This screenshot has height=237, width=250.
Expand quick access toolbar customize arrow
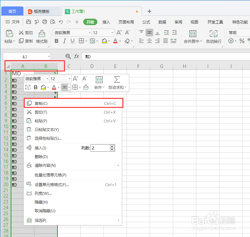point(77,22)
